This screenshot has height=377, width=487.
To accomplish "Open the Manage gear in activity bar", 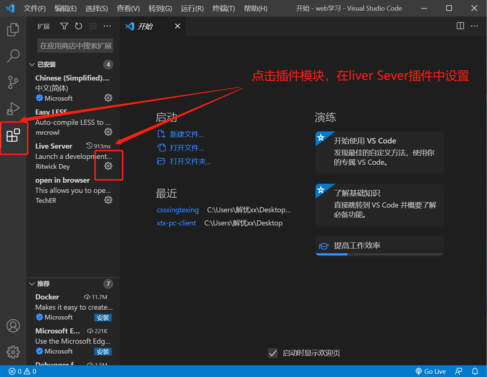I will point(13,352).
